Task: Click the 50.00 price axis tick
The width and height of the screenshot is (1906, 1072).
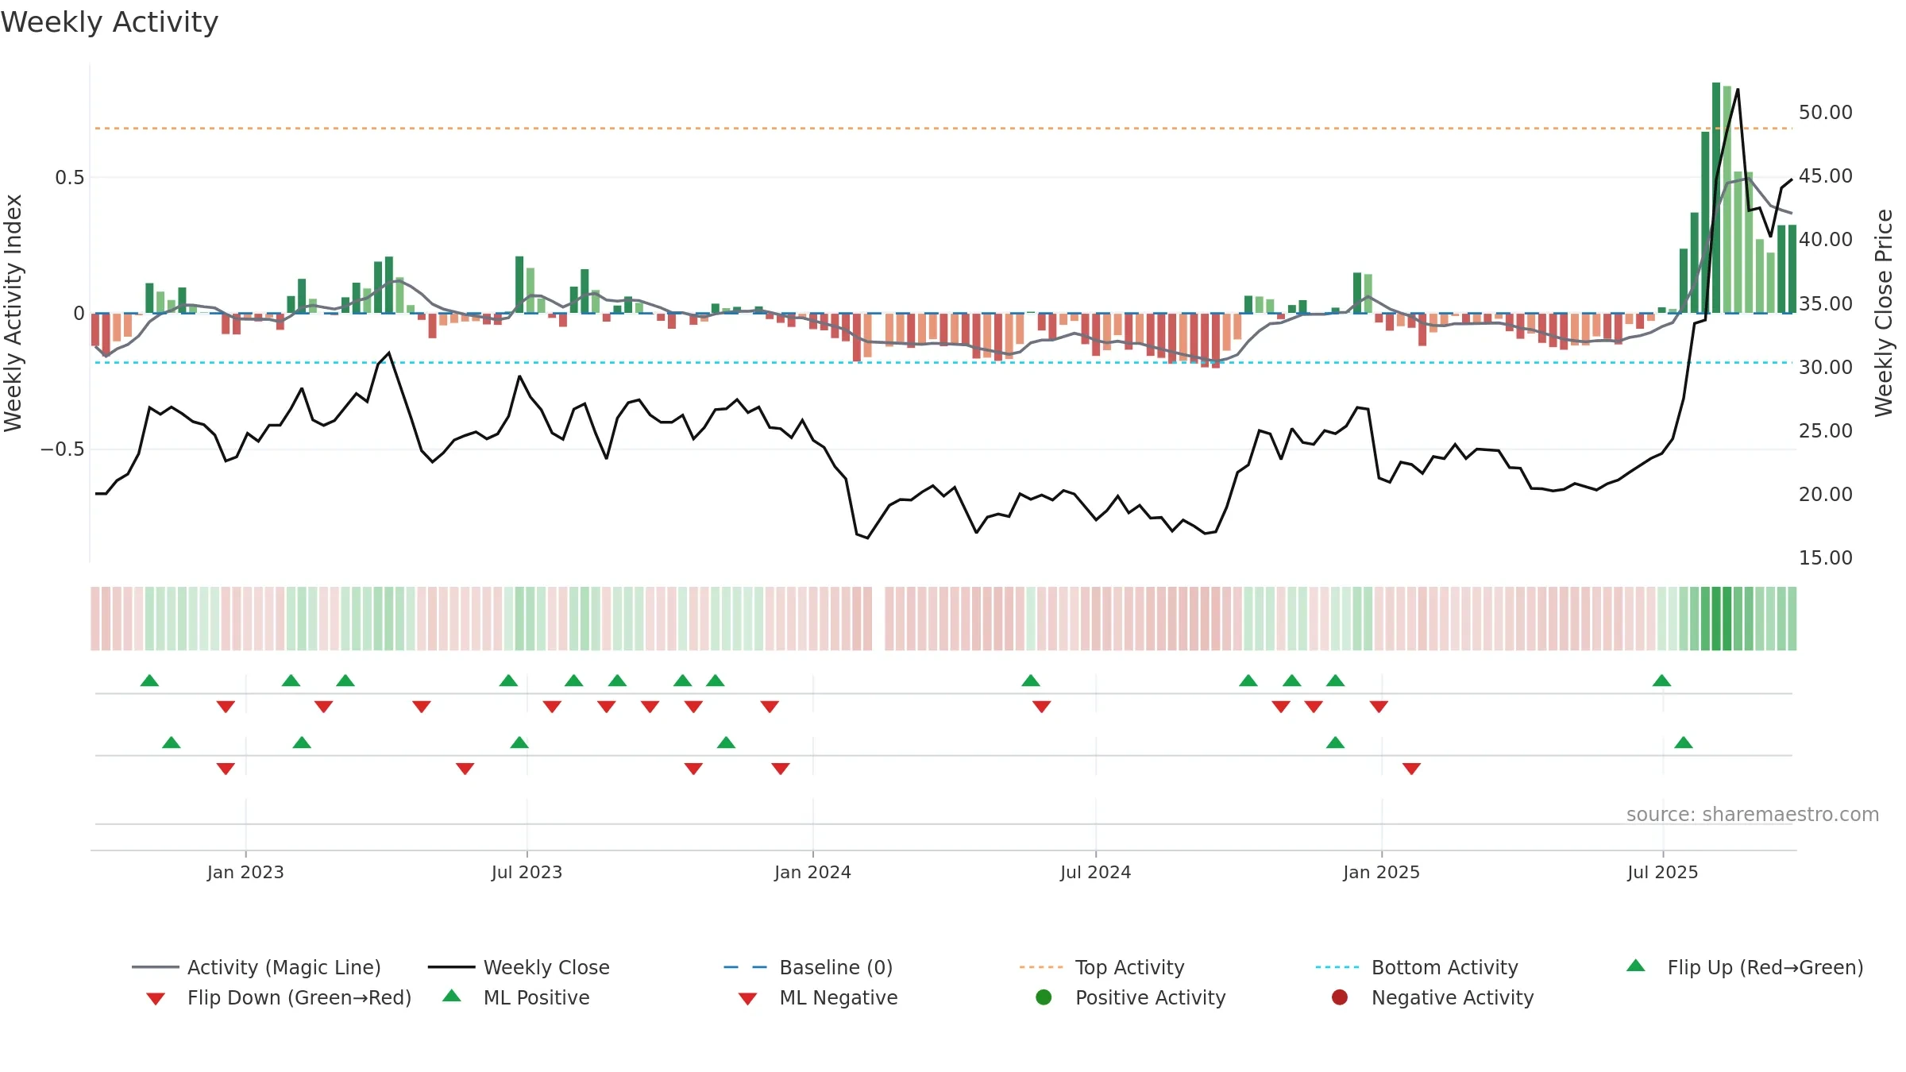Action: pos(1826,113)
